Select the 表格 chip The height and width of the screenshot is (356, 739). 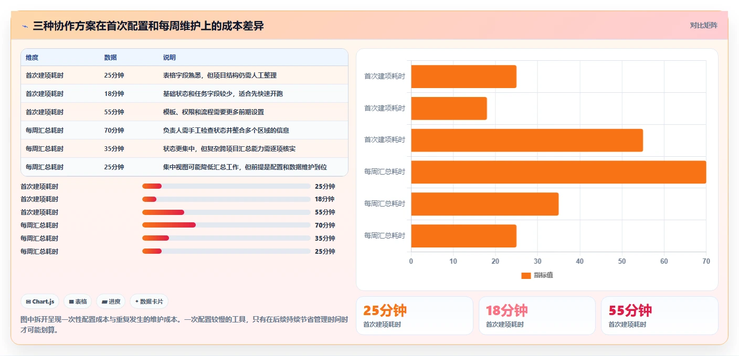[x=78, y=301]
